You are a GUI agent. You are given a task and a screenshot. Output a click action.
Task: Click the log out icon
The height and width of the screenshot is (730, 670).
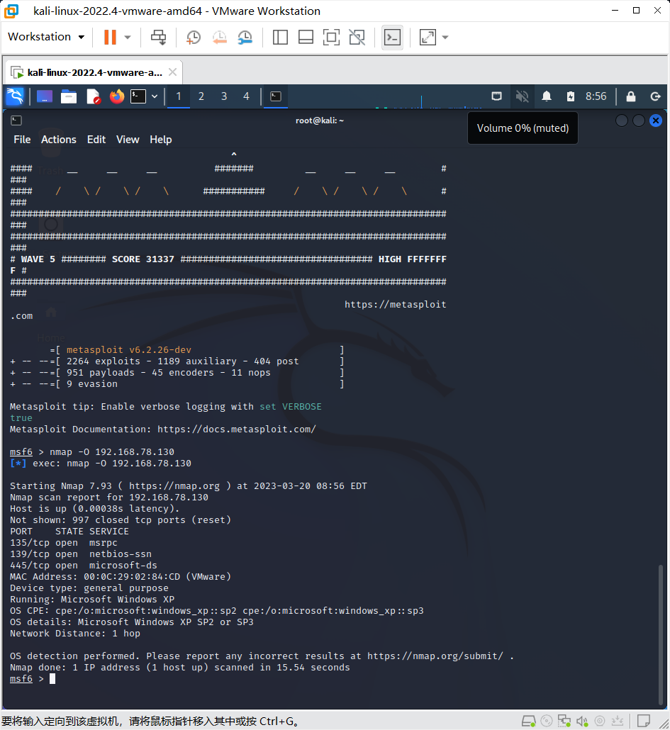(x=656, y=96)
